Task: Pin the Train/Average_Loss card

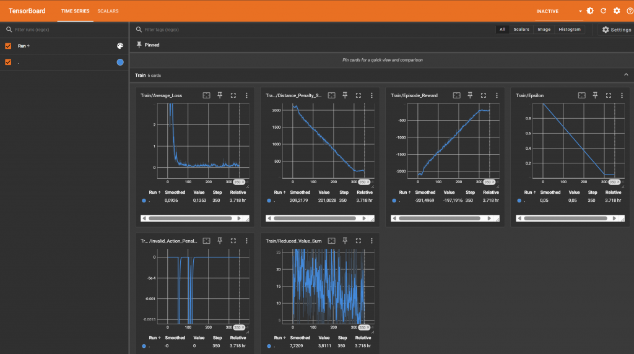Action: pyautogui.click(x=220, y=95)
